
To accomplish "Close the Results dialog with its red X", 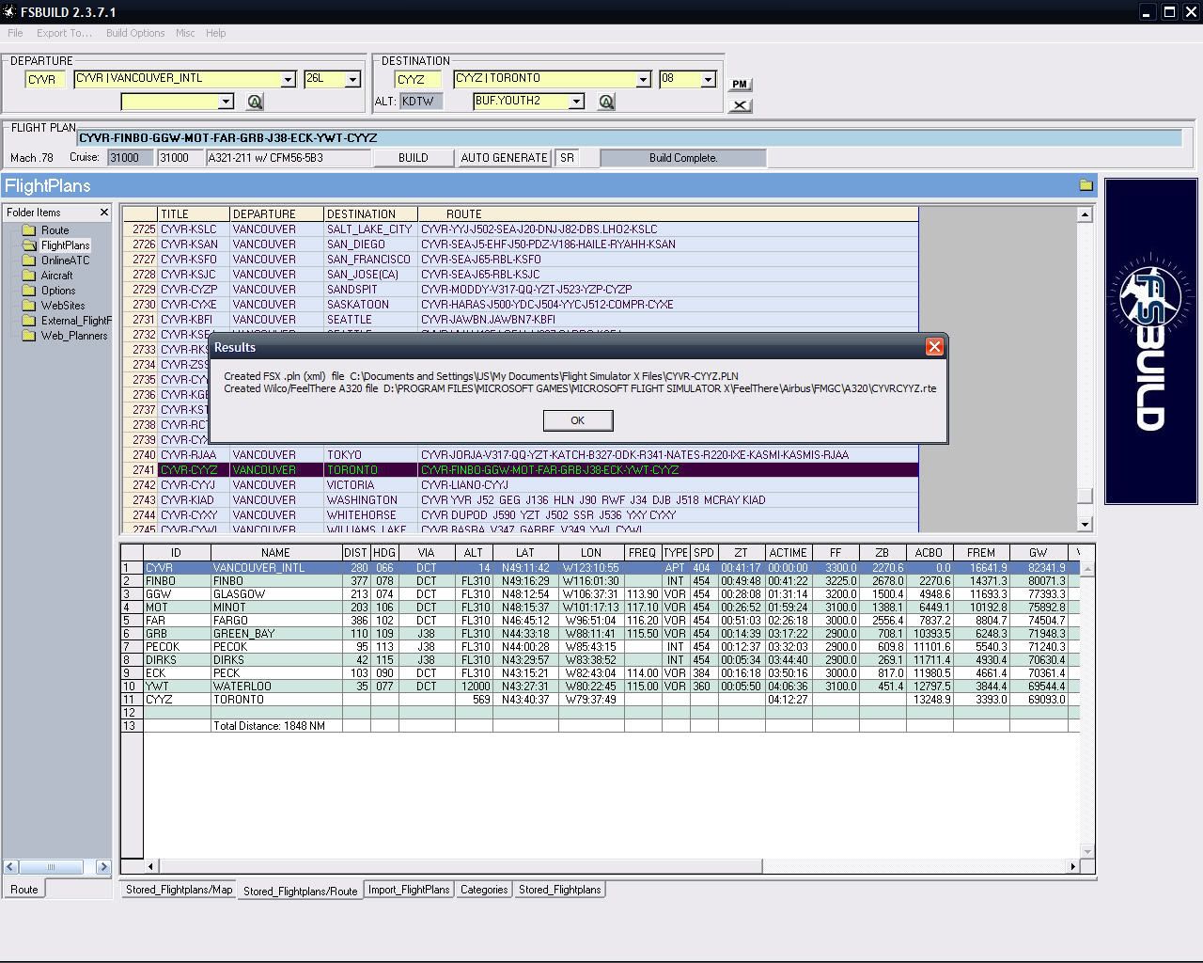I will coord(934,347).
